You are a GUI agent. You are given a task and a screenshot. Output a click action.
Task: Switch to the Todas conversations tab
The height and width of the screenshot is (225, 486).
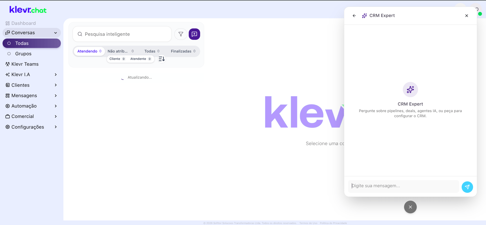click(152, 51)
